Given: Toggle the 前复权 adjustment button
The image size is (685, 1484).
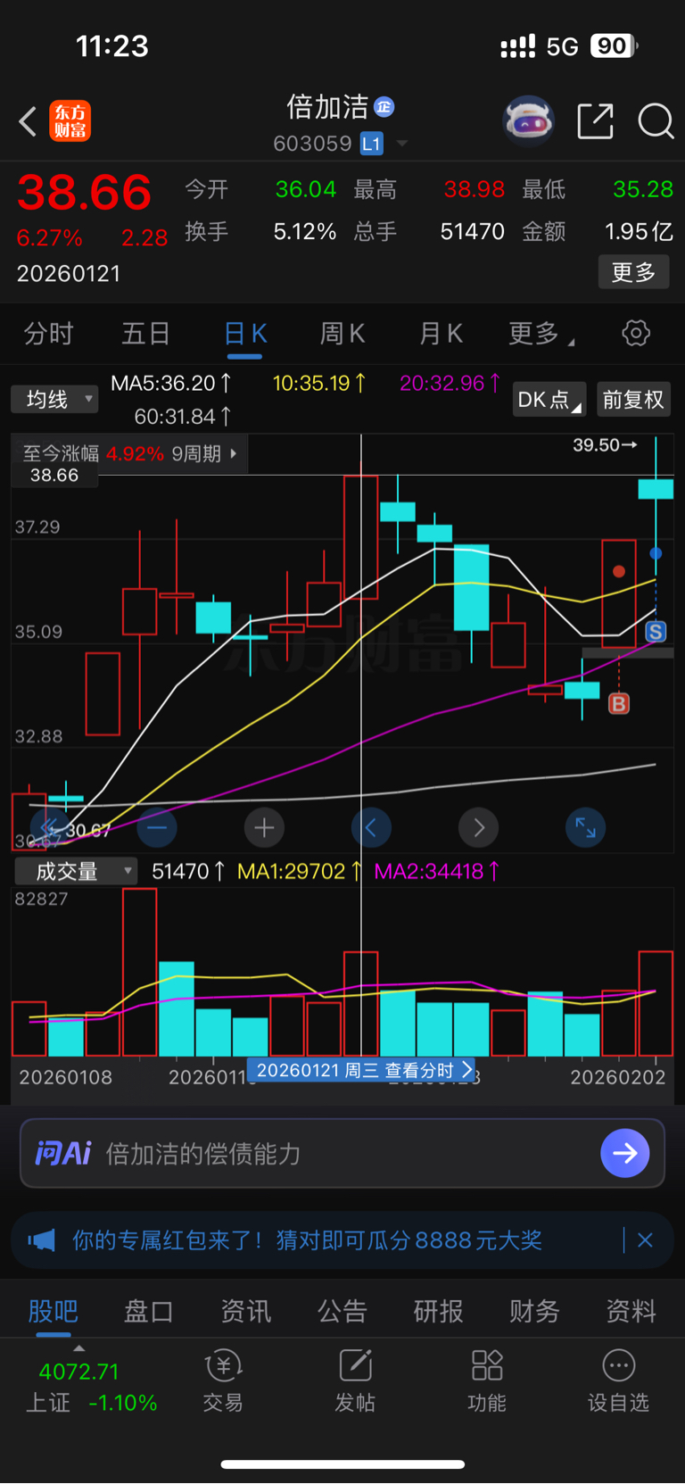Looking at the screenshot, I should (x=633, y=400).
